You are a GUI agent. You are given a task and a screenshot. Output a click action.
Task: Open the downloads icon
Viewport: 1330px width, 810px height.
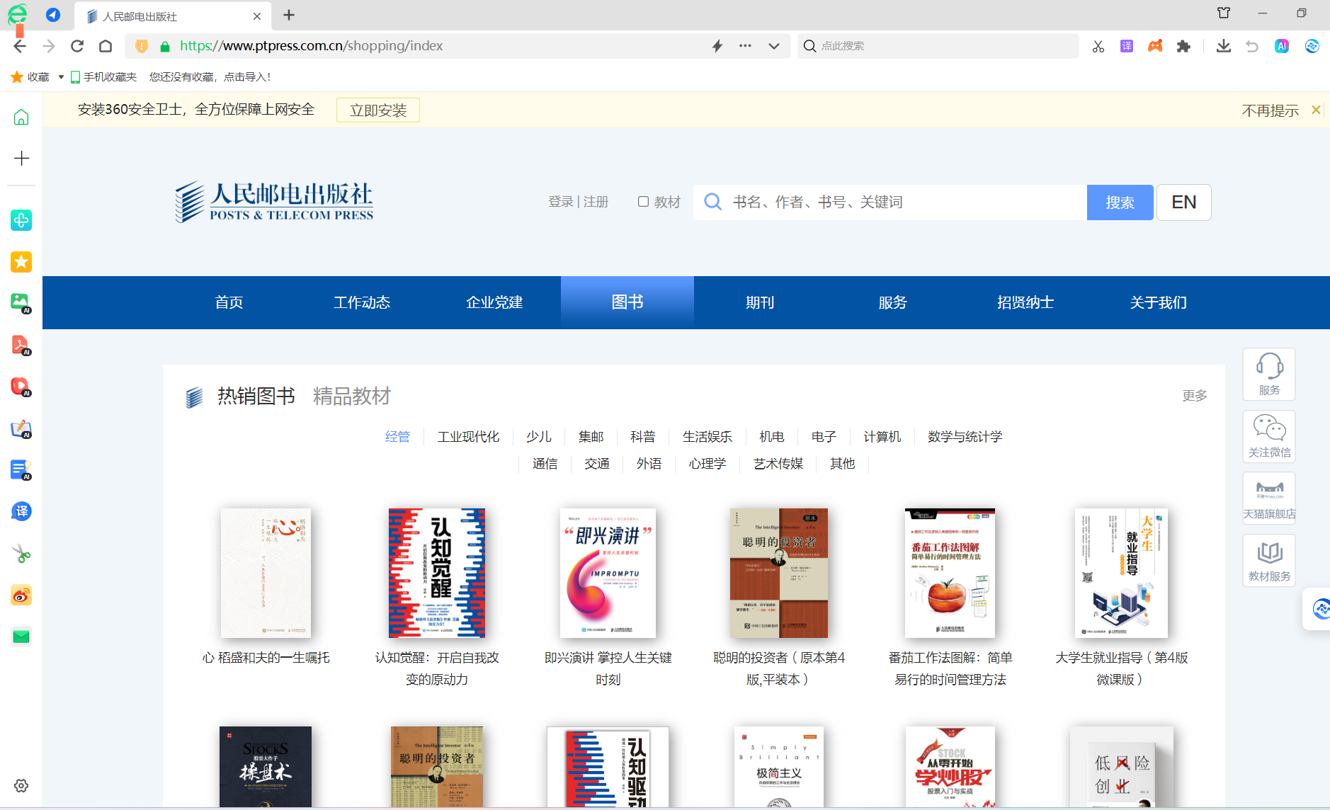(1223, 46)
